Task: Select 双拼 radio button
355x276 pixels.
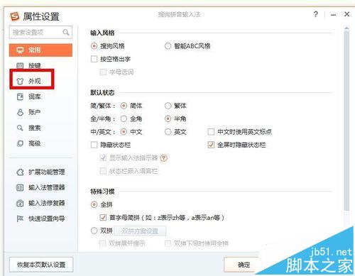Action: pyautogui.click(x=94, y=231)
